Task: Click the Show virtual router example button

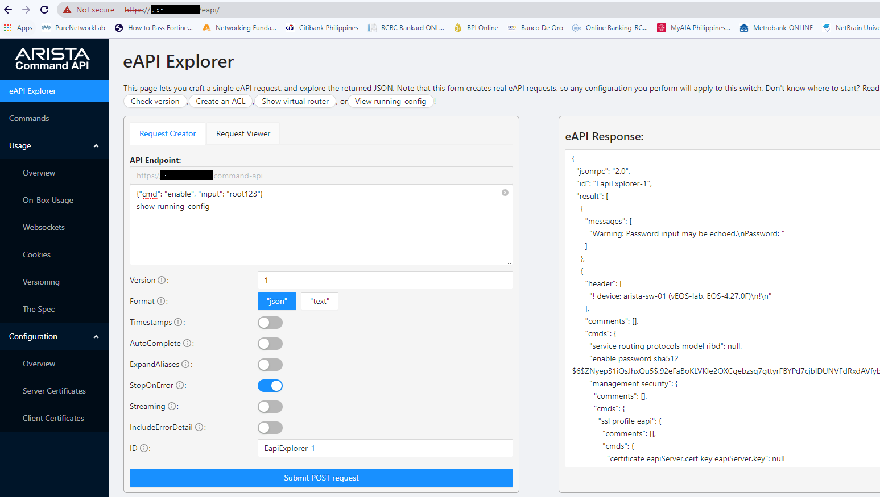Action: click(x=295, y=101)
